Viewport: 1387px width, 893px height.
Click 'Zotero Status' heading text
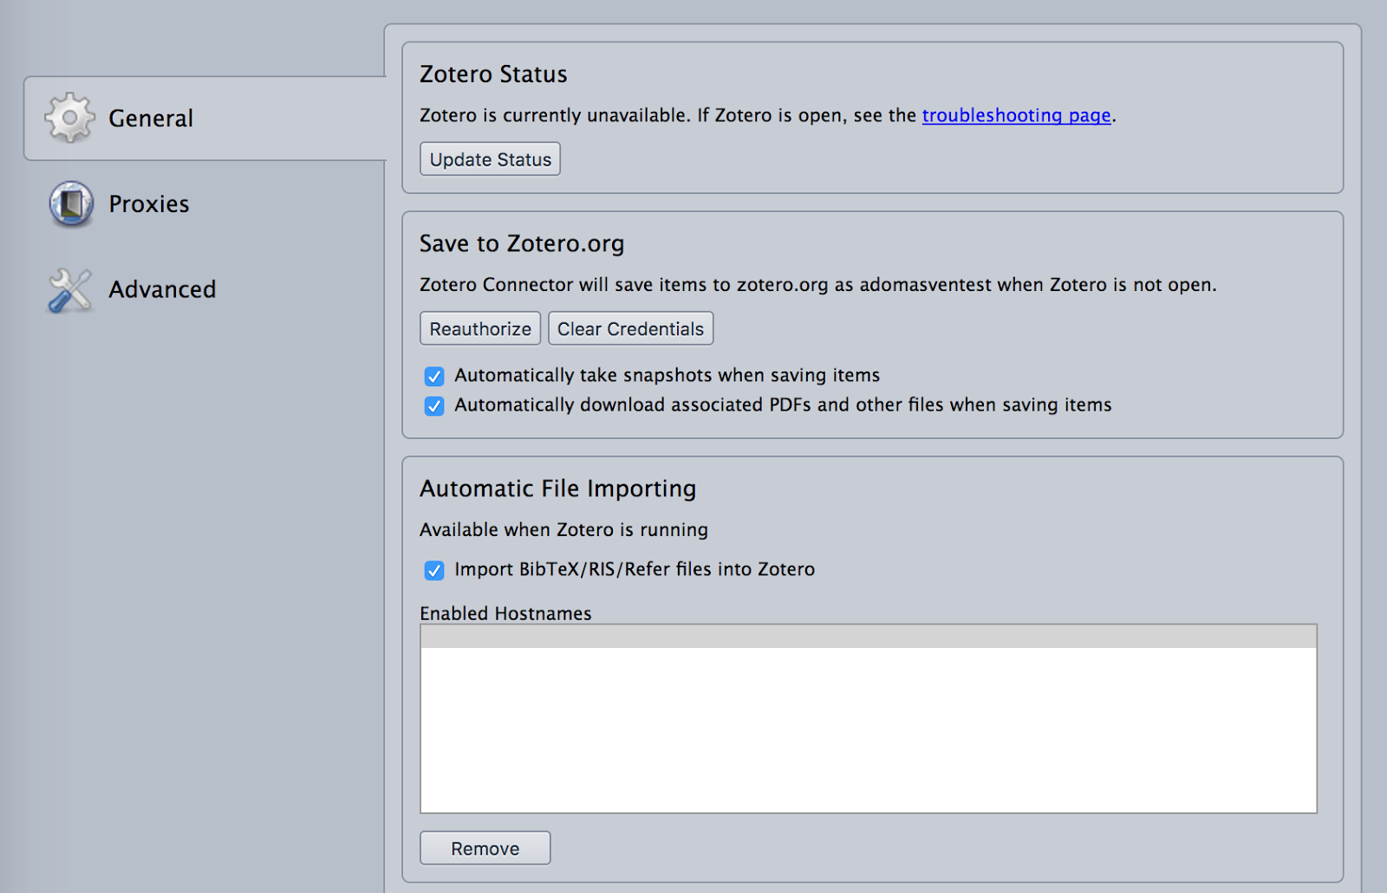[x=493, y=74]
